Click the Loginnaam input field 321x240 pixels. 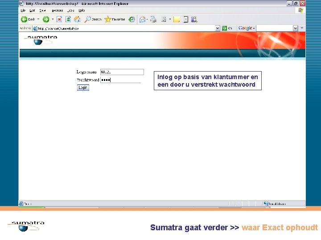(x=122, y=72)
